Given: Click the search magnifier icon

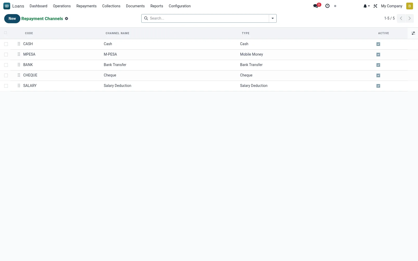Looking at the screenshot, I should [x=146, y=18].
